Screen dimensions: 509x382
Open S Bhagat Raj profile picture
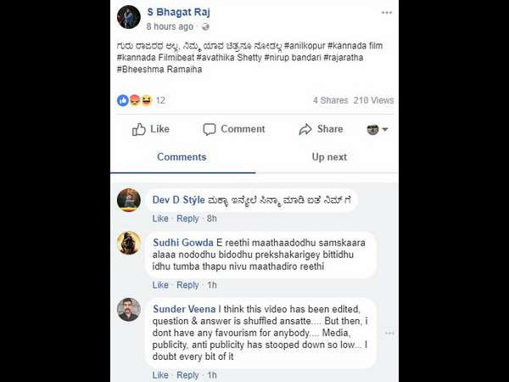click(x=129, y=17)
